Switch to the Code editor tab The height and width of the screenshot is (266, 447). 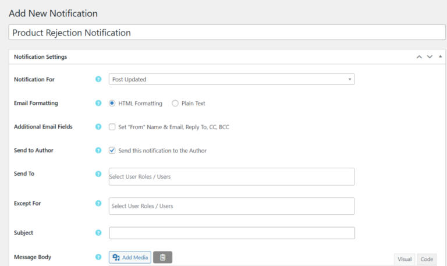(427, 259)
